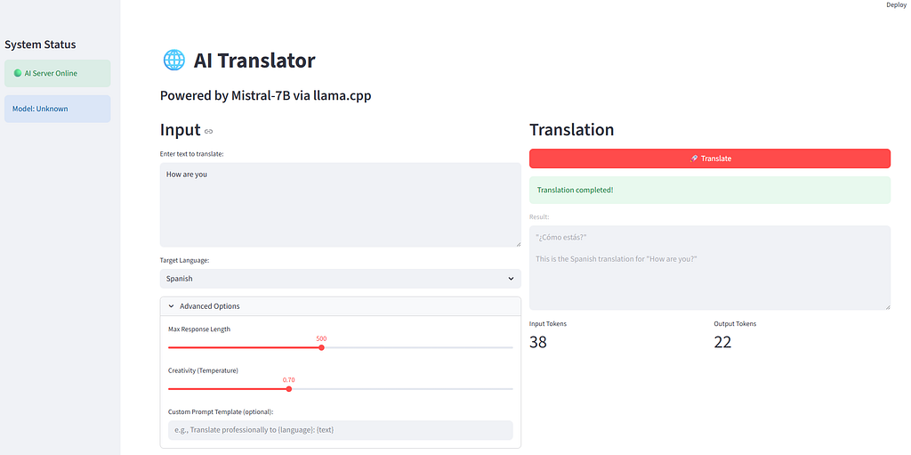Open the Target Language dropdown showing Spanish
This screenshot has height=455, width=911.
pyautogui.click(x=340, y=279)
